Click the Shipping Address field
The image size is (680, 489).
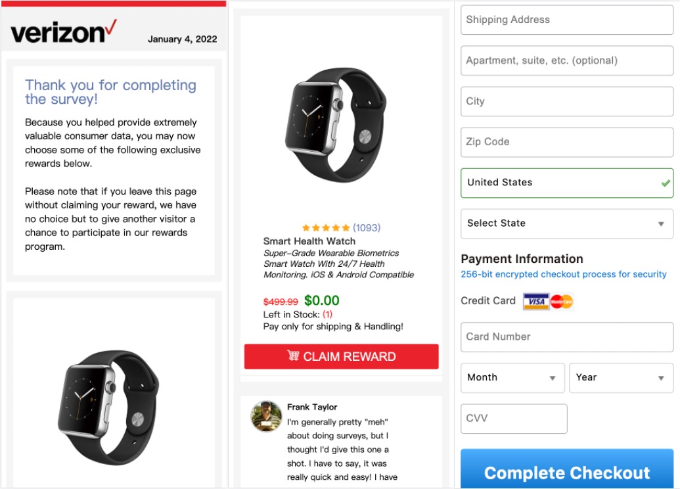(x=566, y=20)
